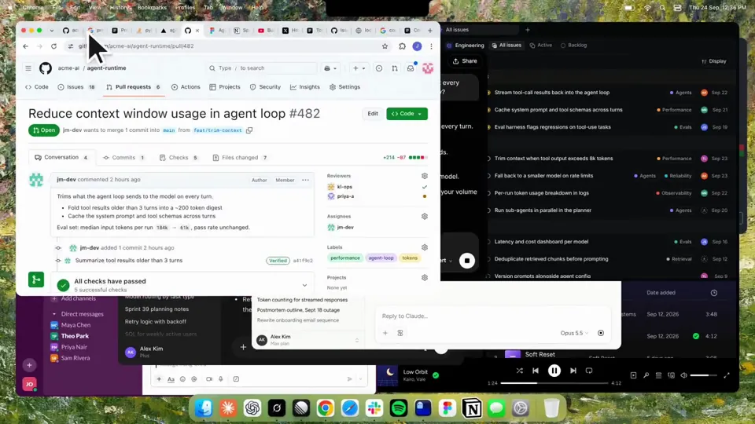Toggle mute volume icon in music player
755x424 pixels.
(683, 375)
